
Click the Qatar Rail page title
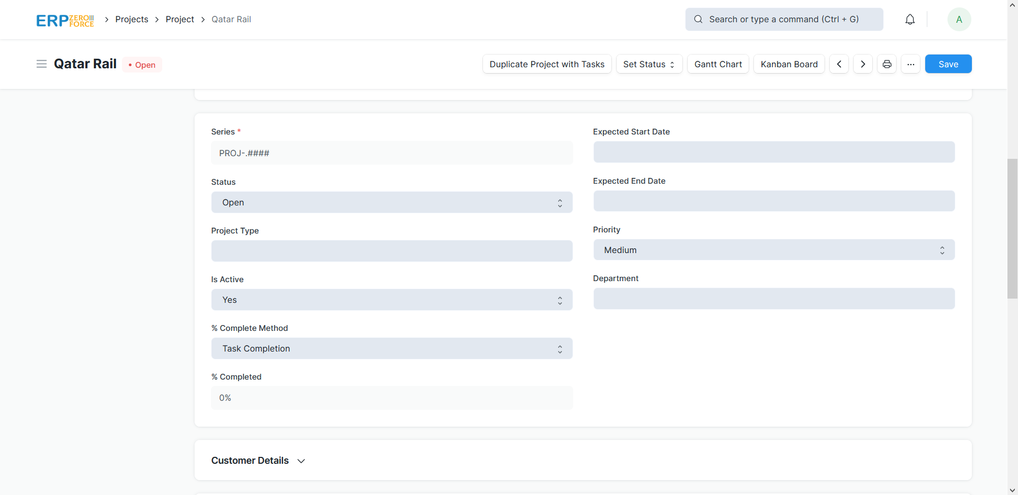pos(85,64)
